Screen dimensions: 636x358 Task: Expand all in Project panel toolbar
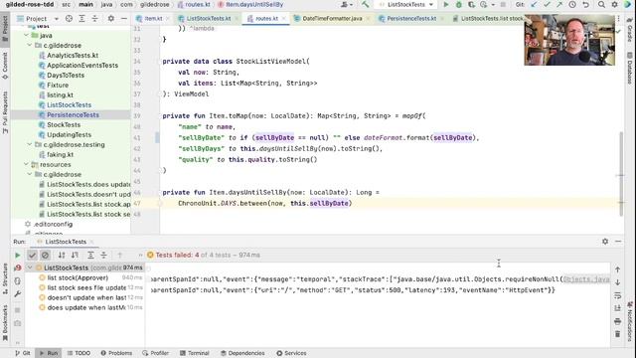click(81, 19)
